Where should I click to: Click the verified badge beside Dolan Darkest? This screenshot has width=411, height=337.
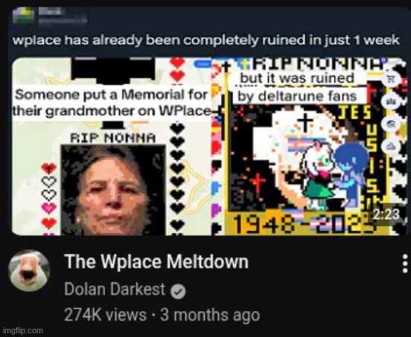(178, 292)
